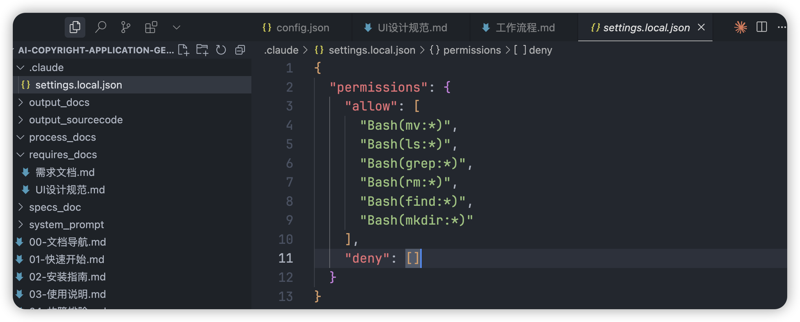
Task: Split the editor to the right
Action: coord(762,27)
